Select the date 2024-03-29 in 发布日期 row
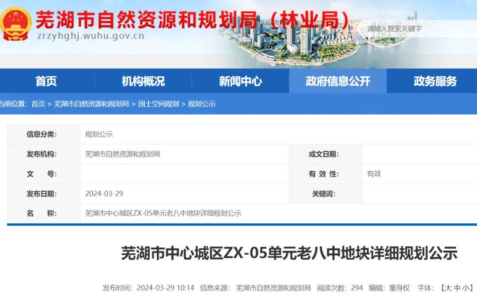 coord(104,194)
